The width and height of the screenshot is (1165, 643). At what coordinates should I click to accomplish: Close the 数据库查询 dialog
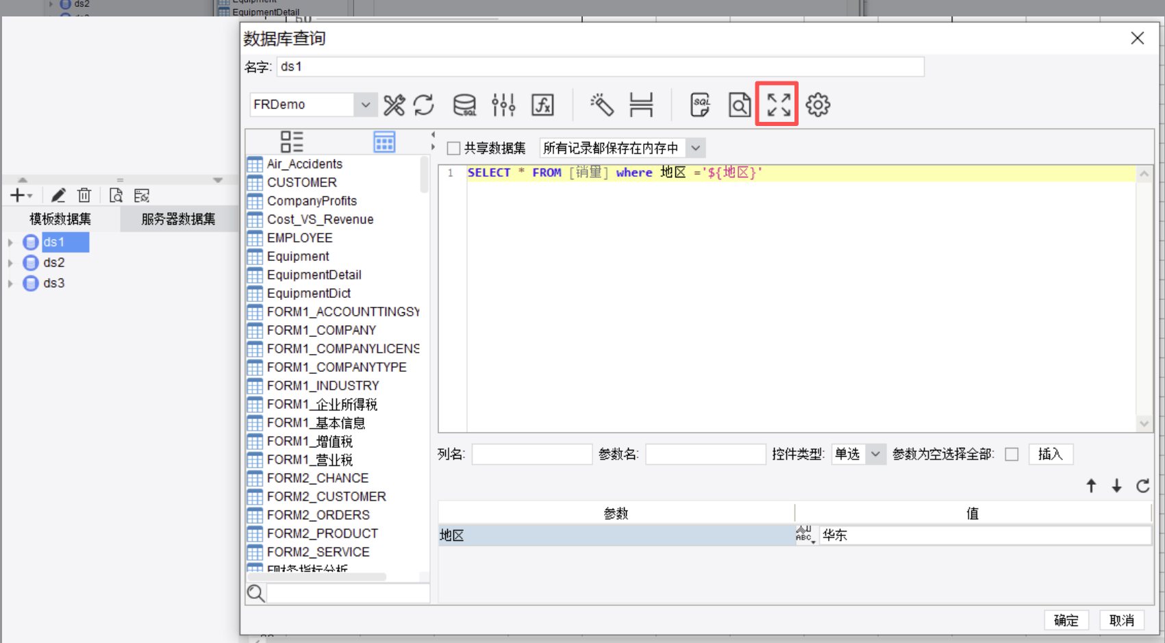1138,38
